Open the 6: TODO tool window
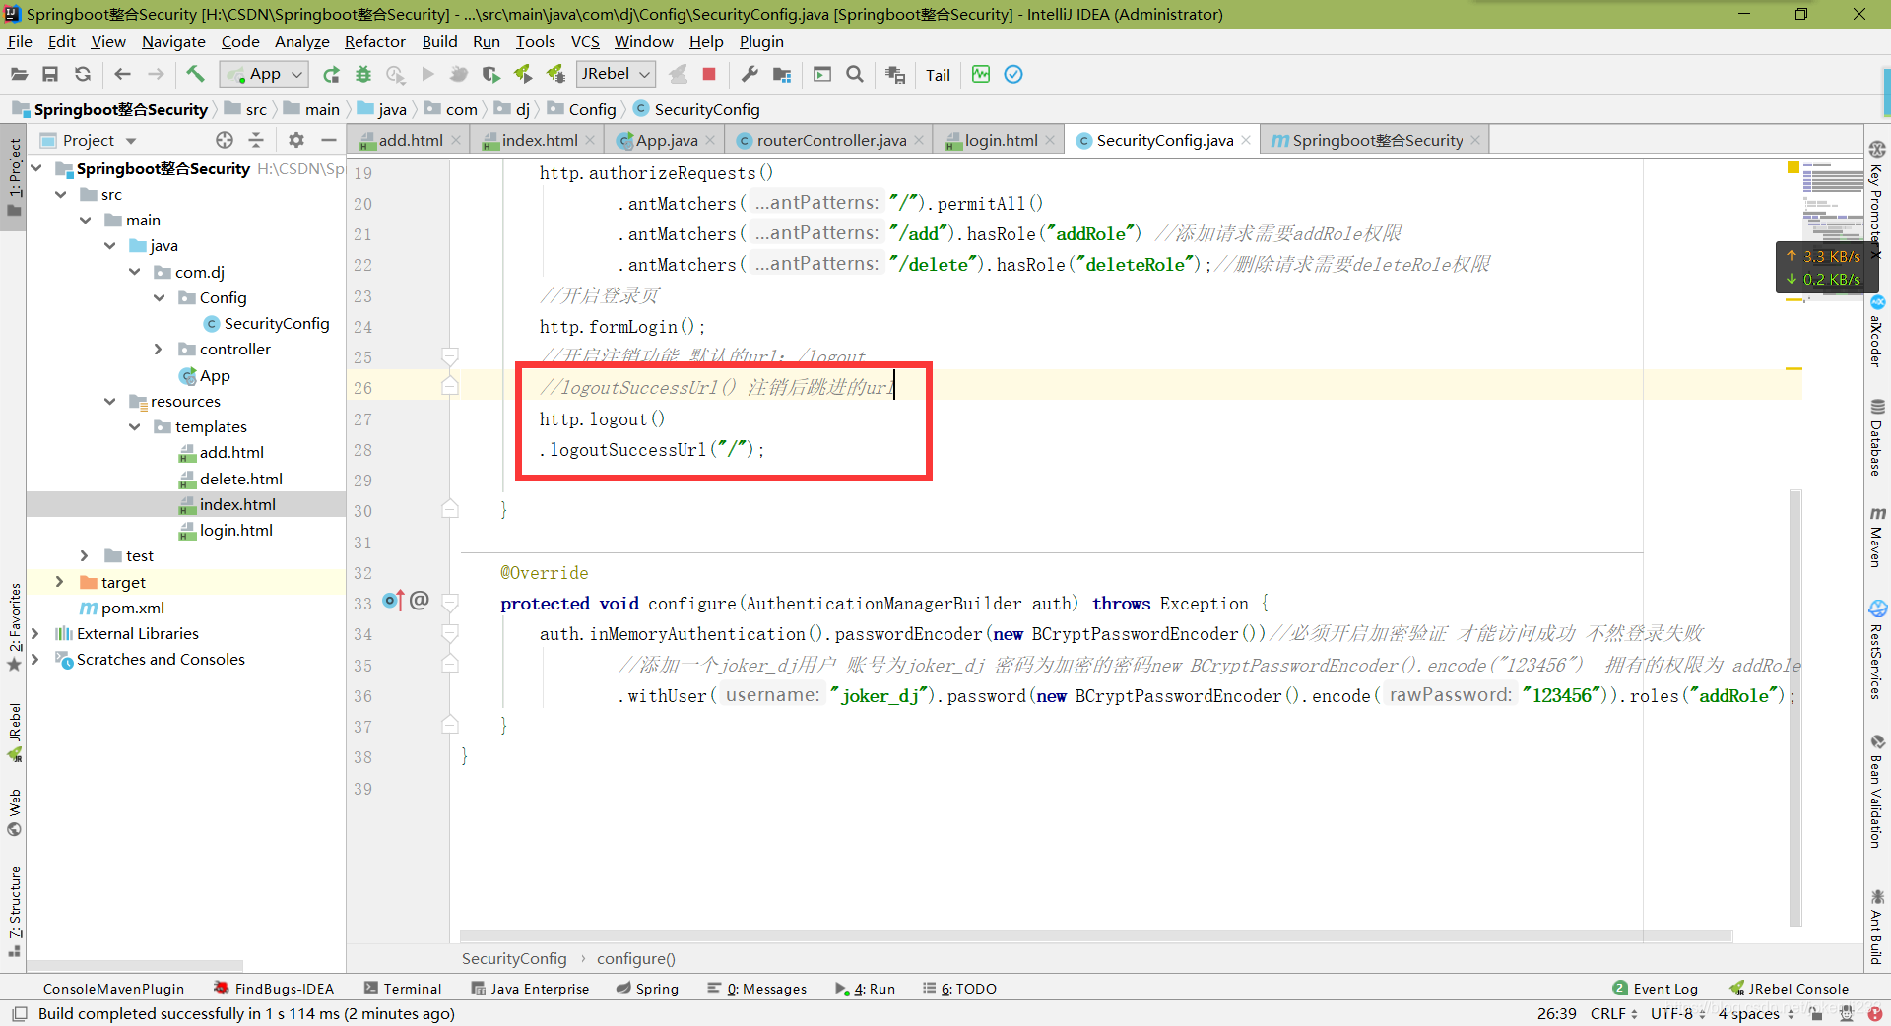Screen dimensions: 1891x1026 pos(959,989)
